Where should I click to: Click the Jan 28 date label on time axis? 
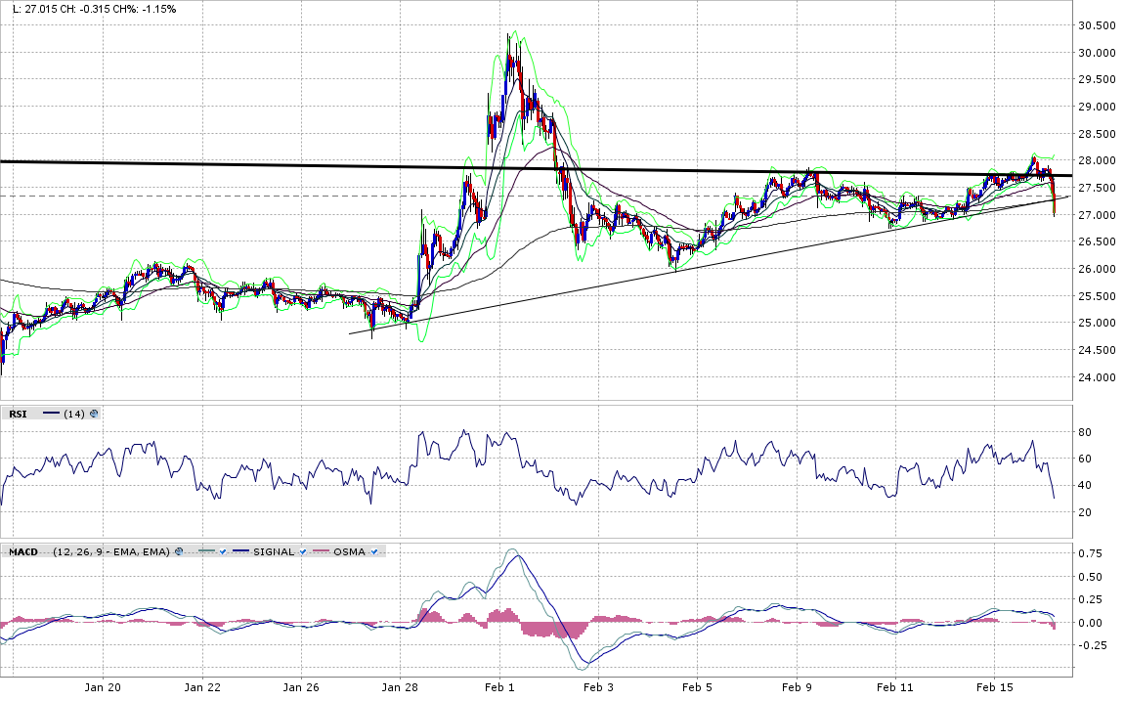point(401,687)
